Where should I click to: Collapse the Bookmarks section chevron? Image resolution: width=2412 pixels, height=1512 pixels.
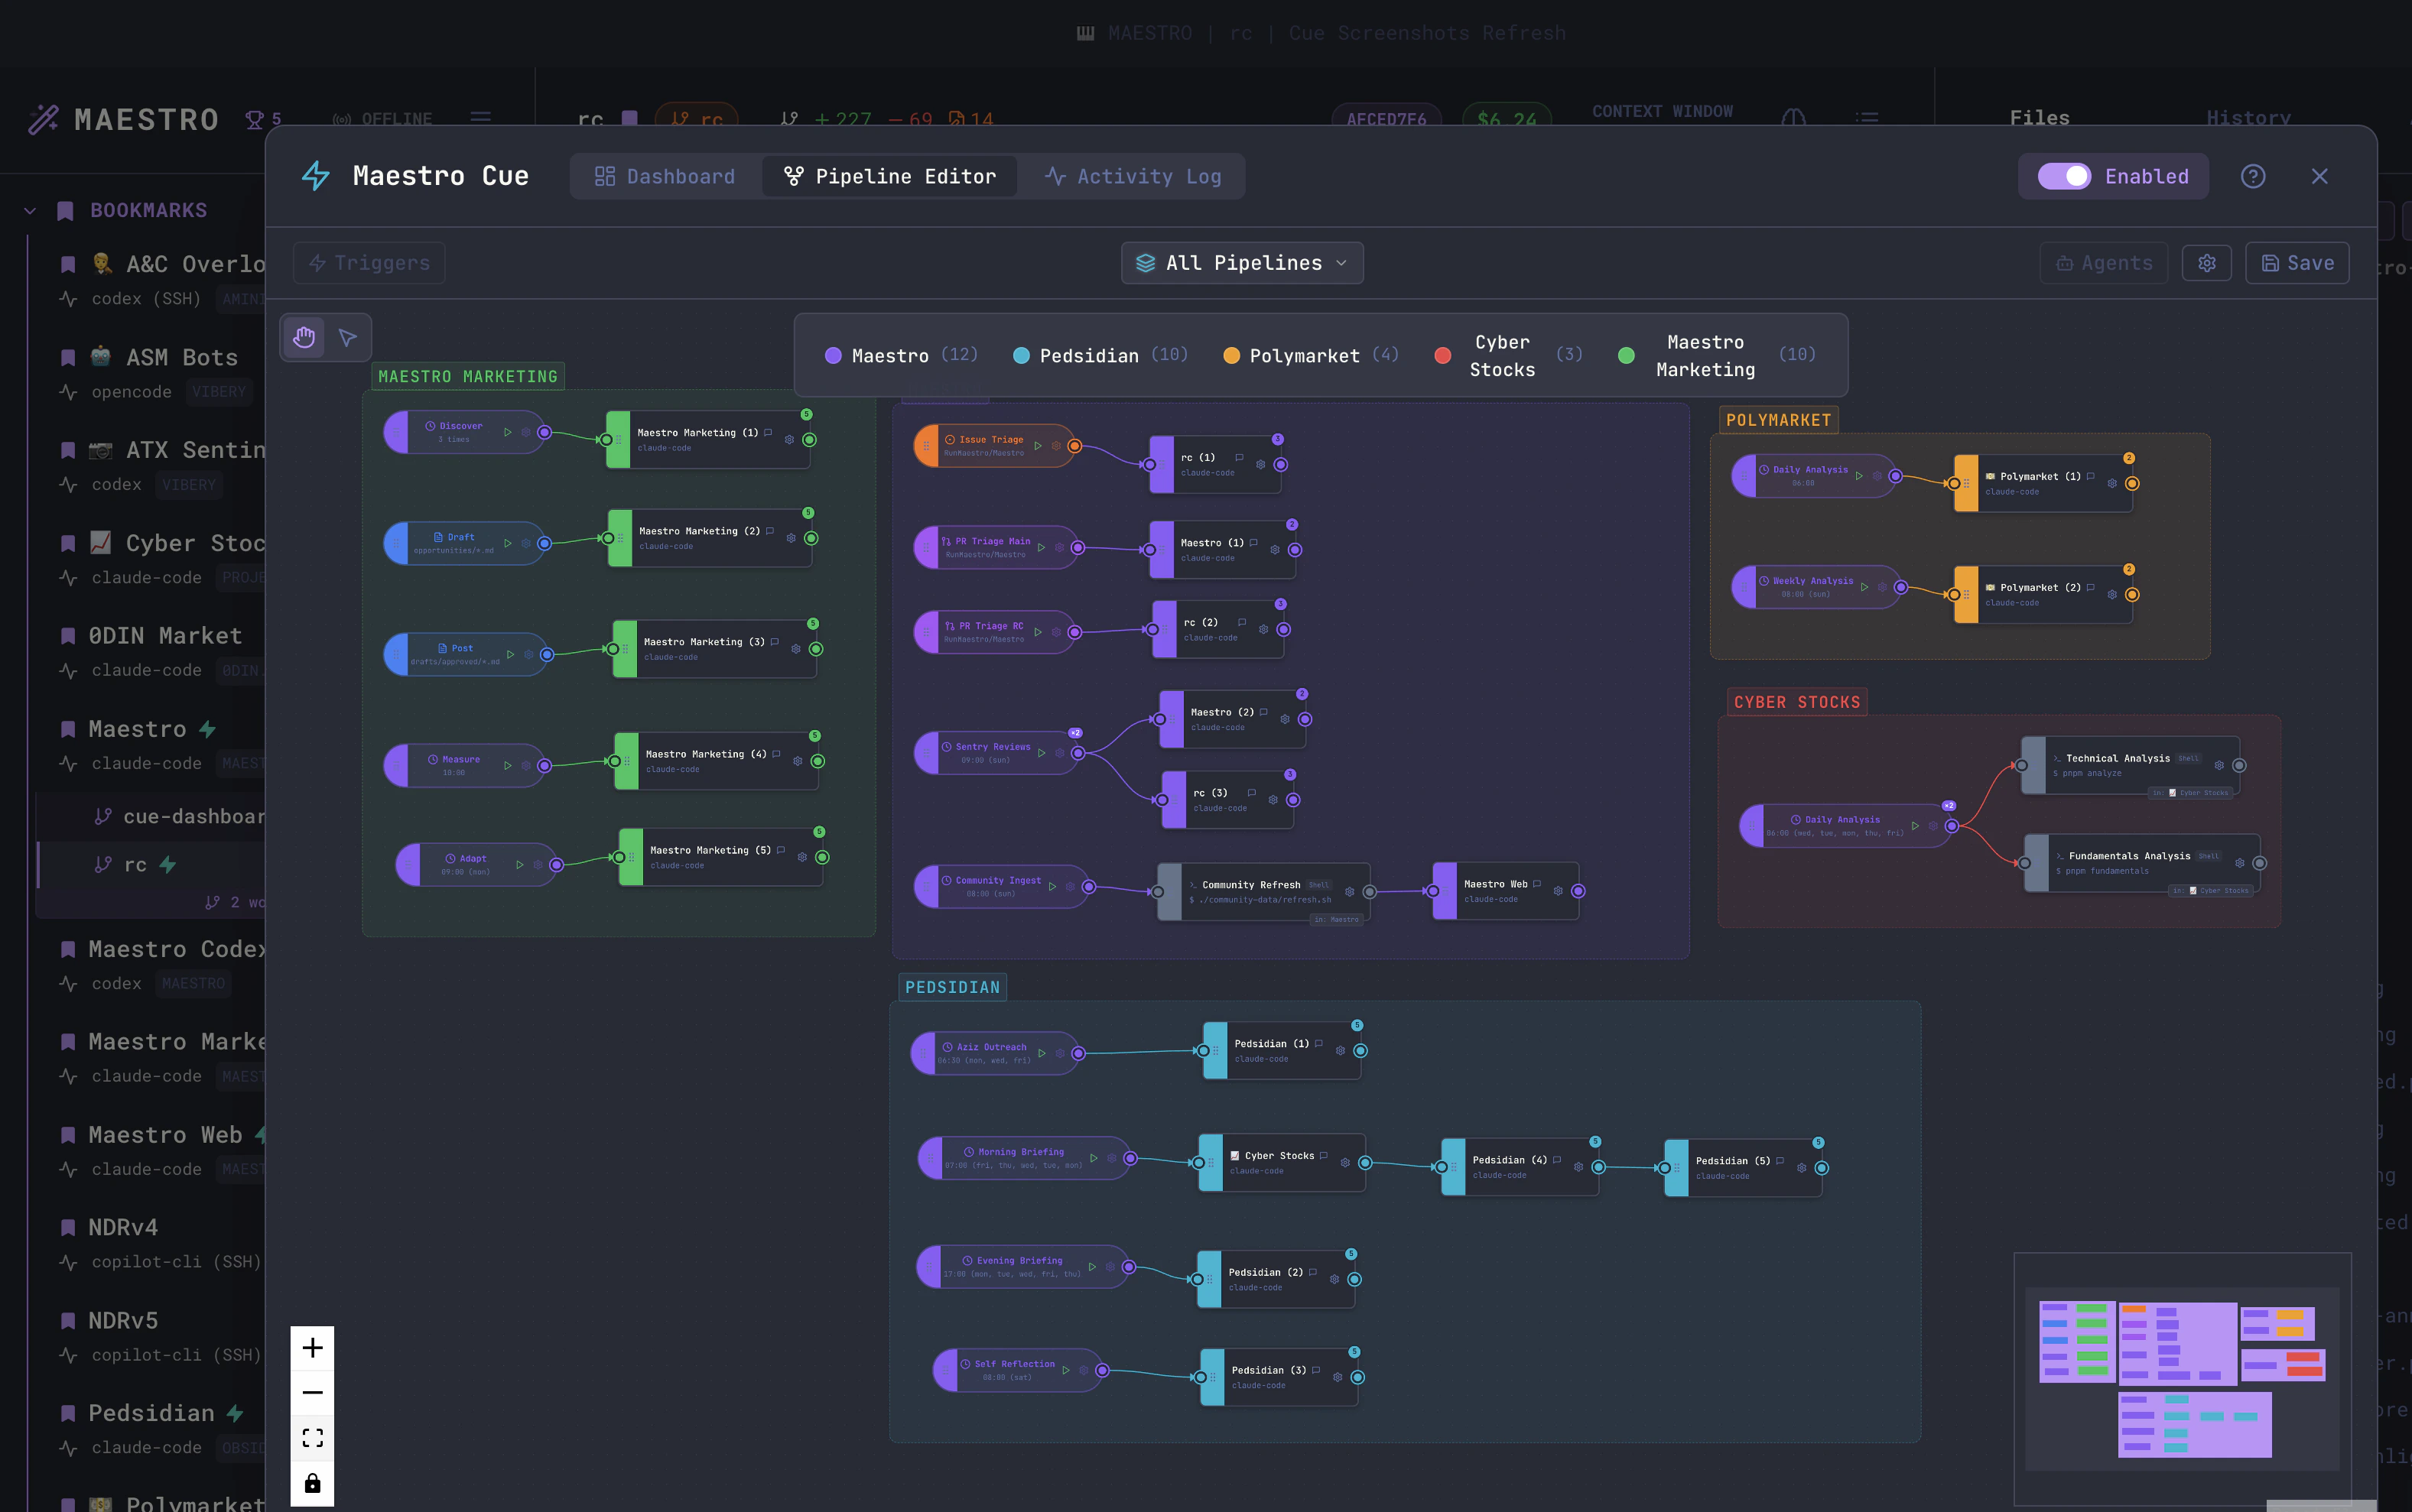[30, 211]
